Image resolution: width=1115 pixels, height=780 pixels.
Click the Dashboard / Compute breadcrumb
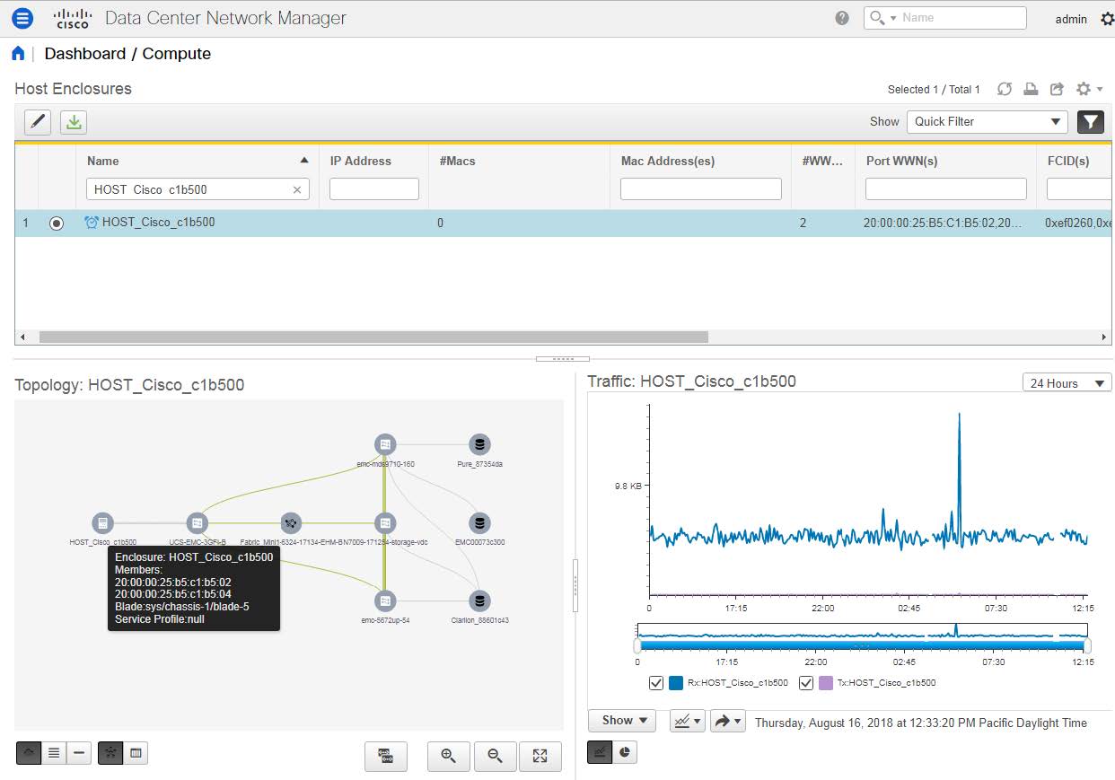(127, 53)
